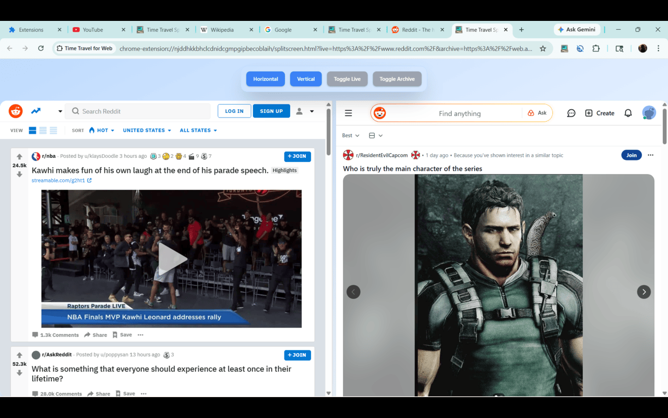The image size is (668, 418).
Task: Open the Best sort dropdown on live Reddit
Action: click(x=351, y=135)
